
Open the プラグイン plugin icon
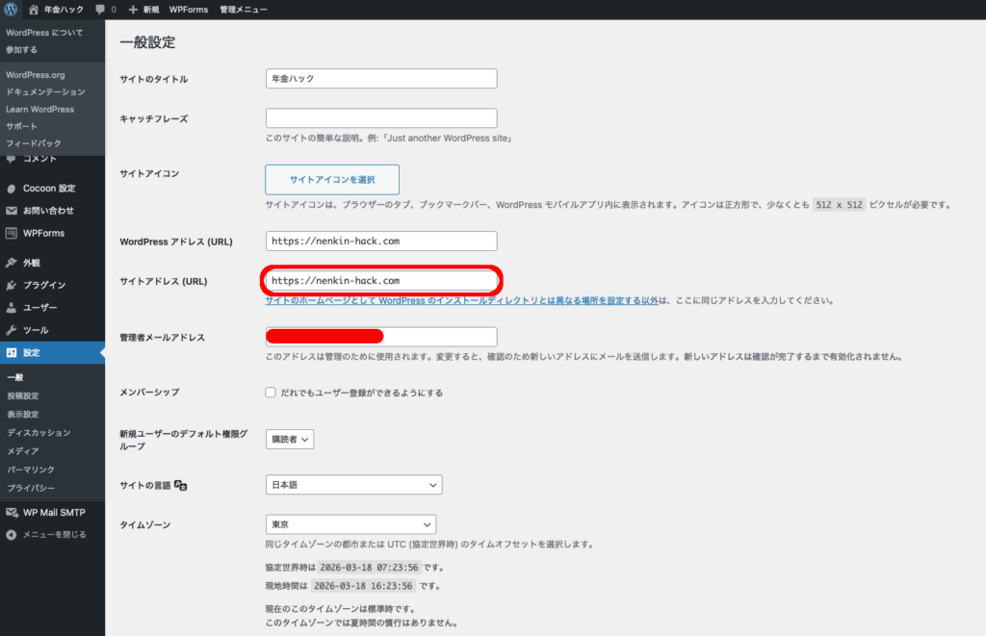pyautogui.click(x=12, y=286)
